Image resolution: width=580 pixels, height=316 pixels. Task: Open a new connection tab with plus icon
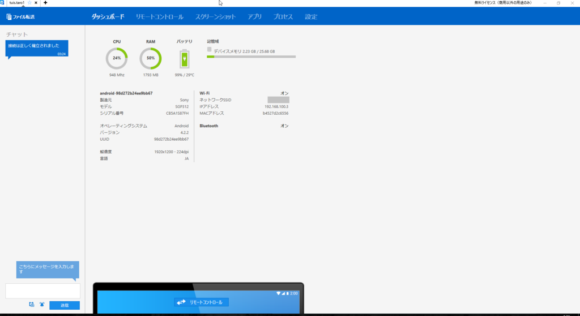45,3
